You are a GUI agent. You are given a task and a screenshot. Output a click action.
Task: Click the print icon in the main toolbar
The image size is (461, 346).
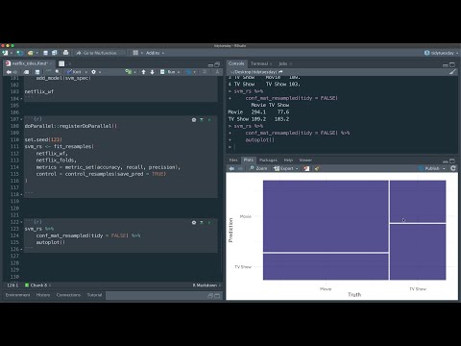[65, 53]
